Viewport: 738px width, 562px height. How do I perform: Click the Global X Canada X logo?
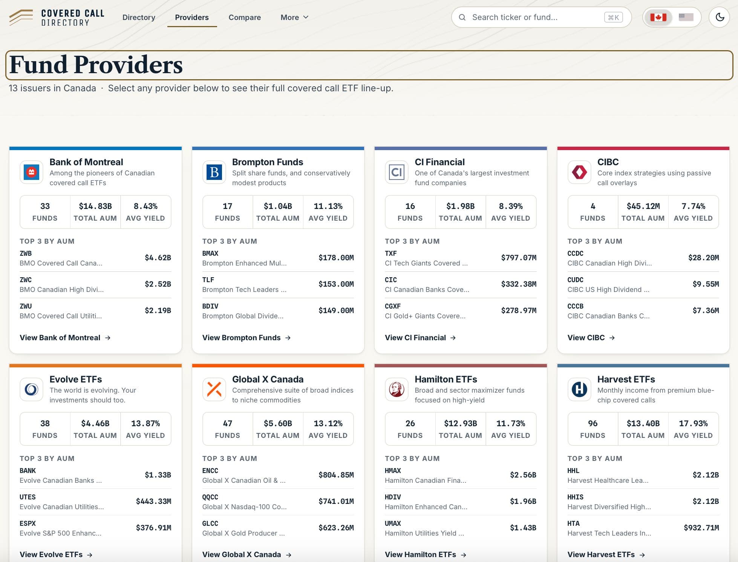[214, 389]
